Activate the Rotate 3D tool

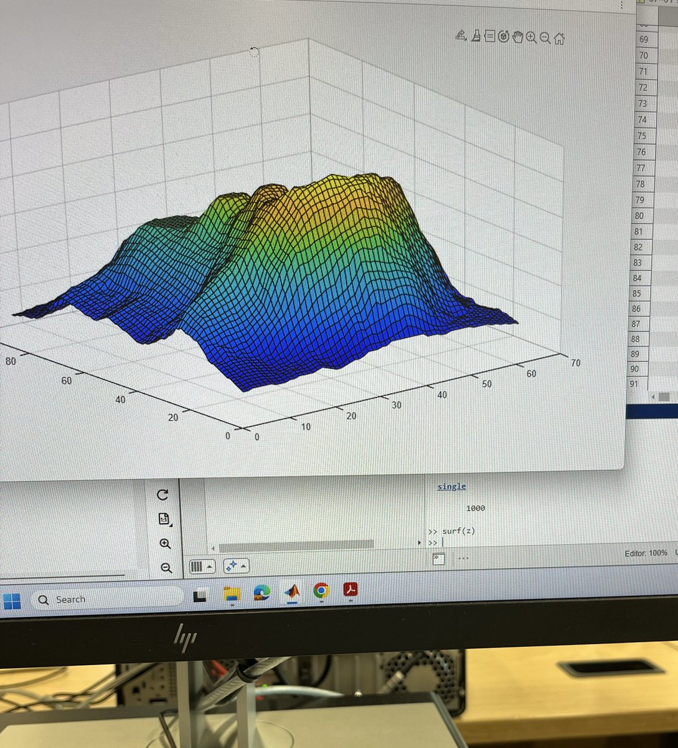pyautogui.click(x=504, y=37)
